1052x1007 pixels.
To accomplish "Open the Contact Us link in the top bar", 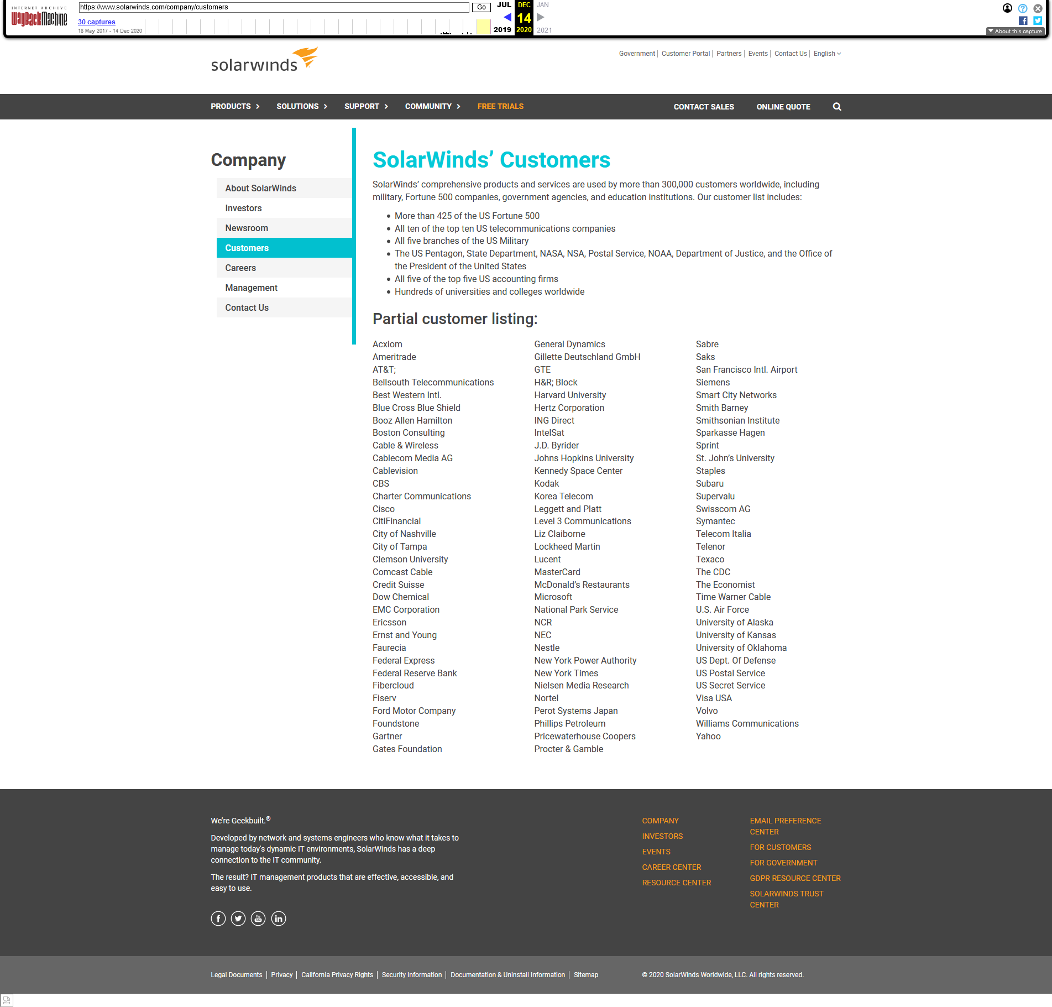I will click(791, 54).
